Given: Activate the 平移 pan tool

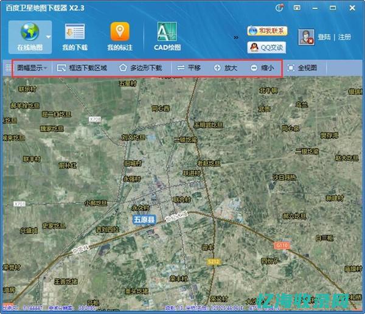Looking at the screenshot, I should tap(189, 68).
